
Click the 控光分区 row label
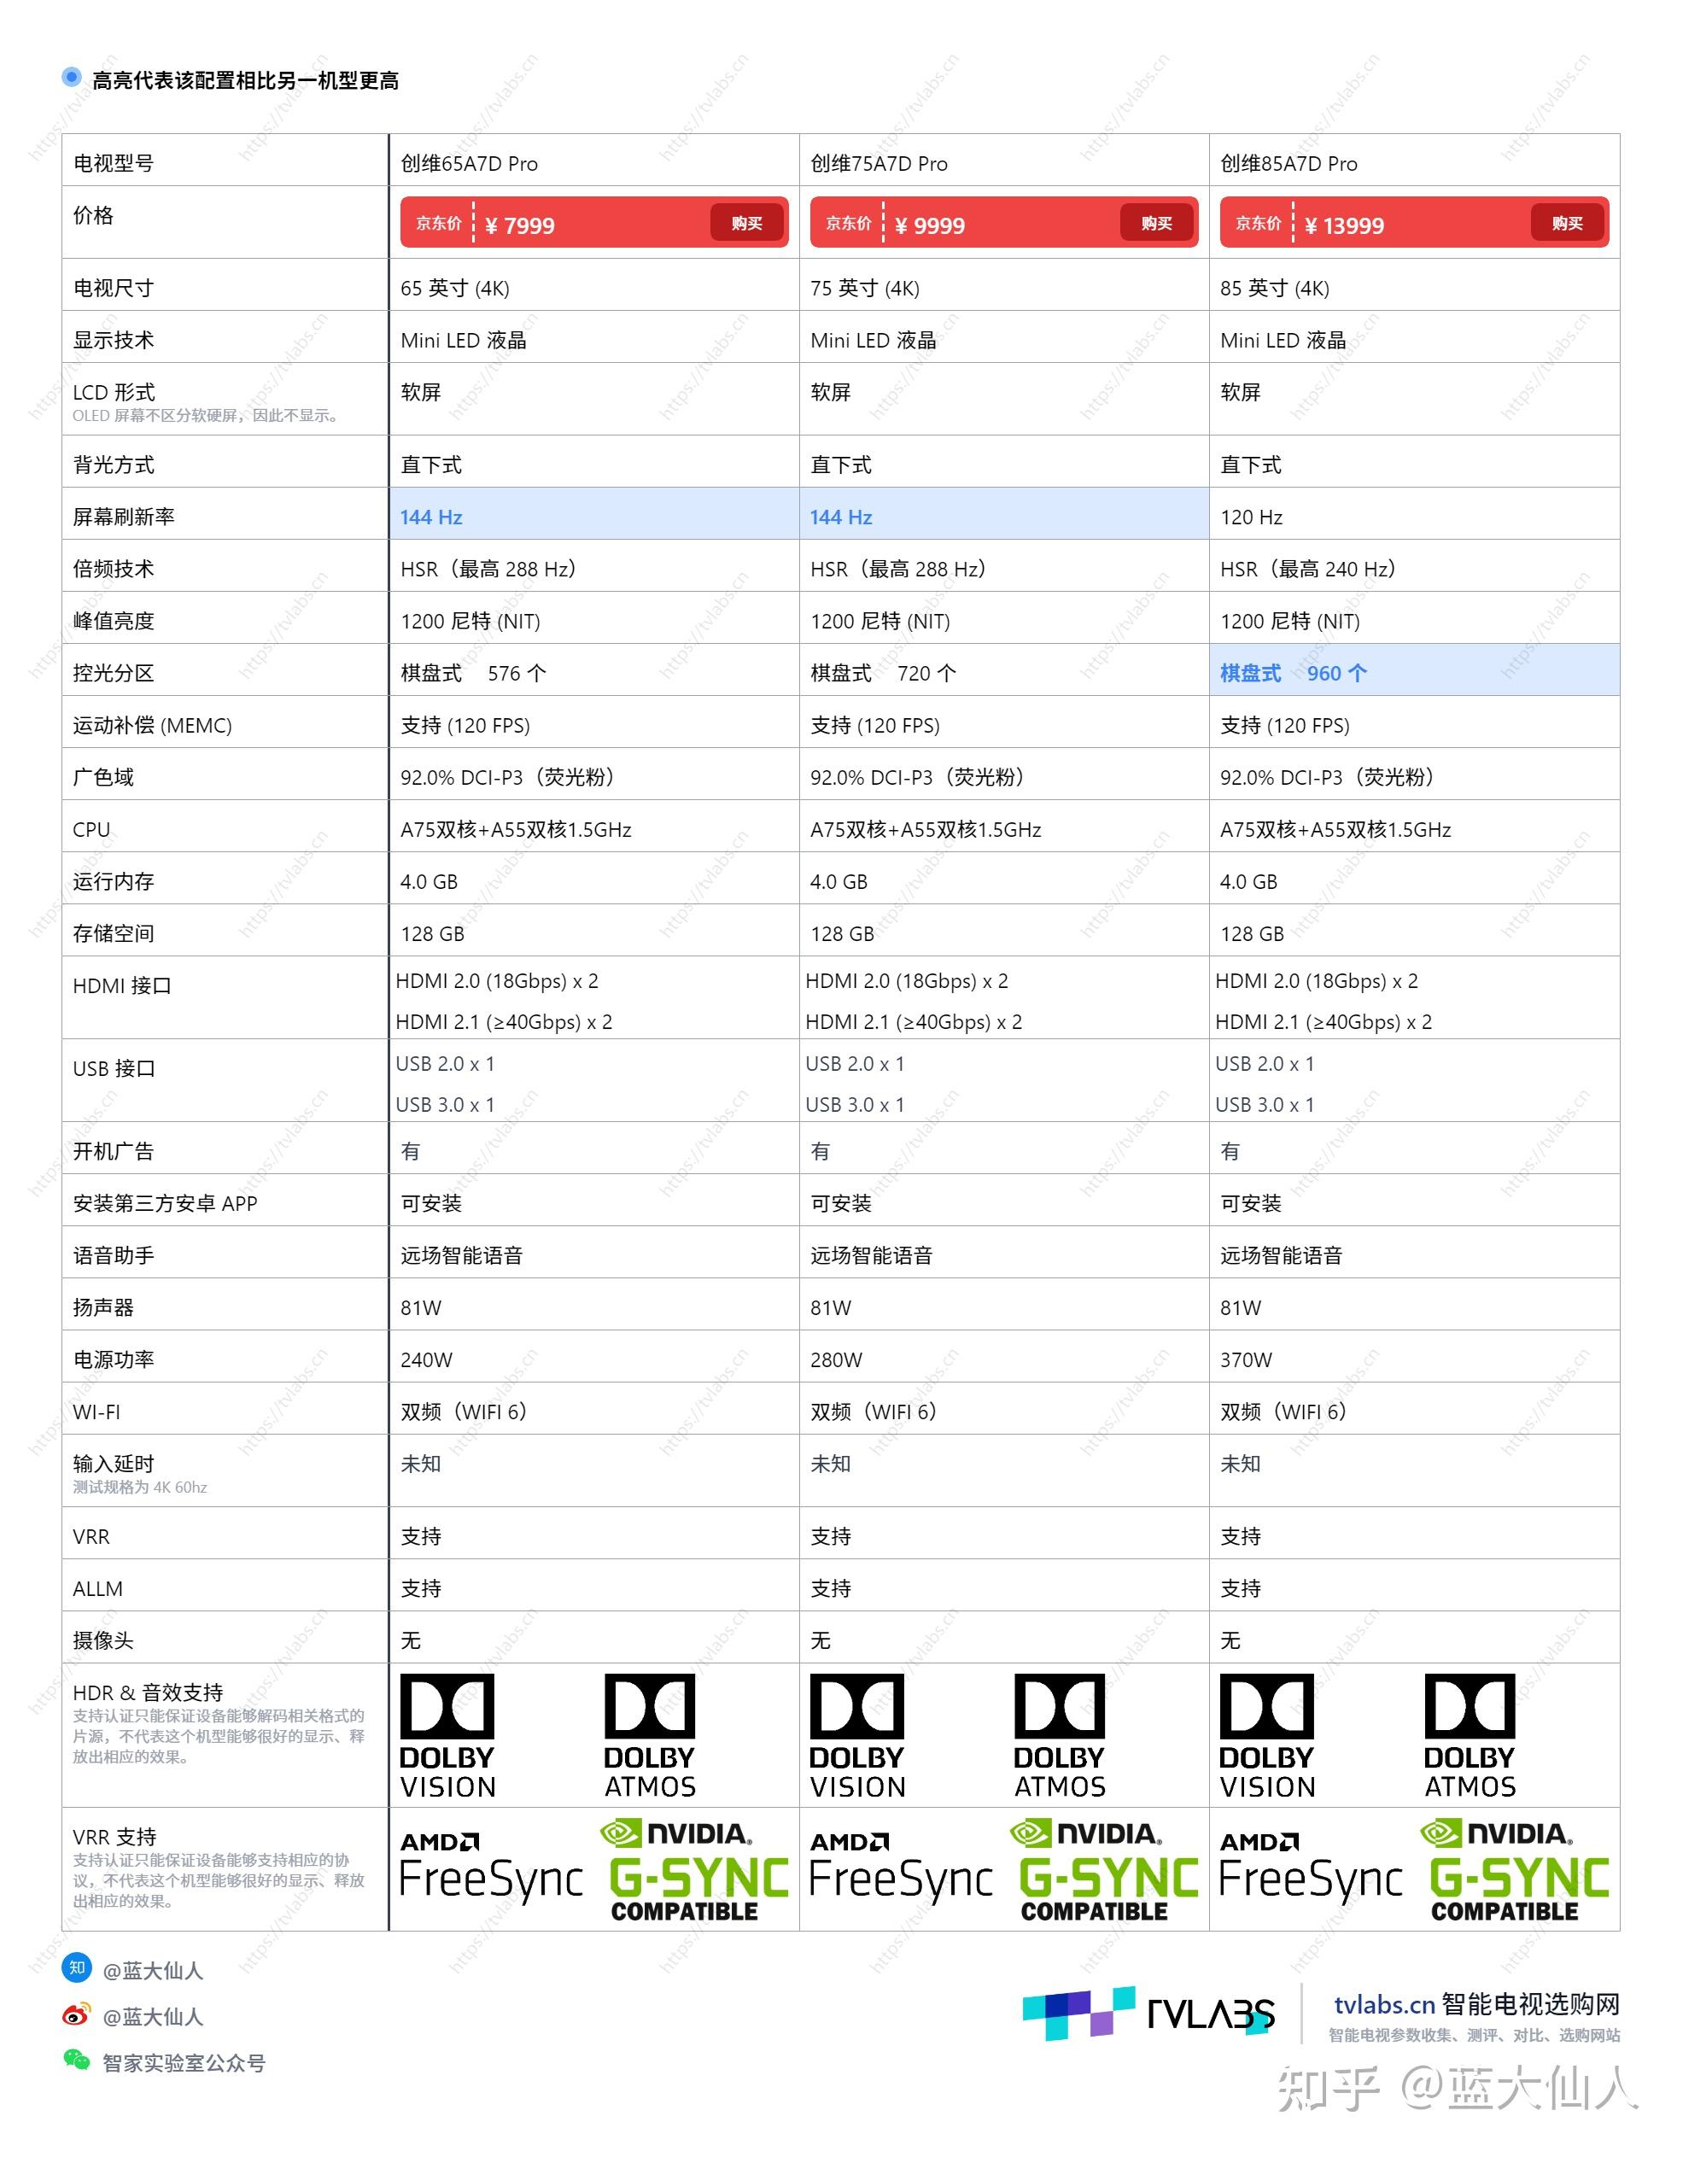114,673
